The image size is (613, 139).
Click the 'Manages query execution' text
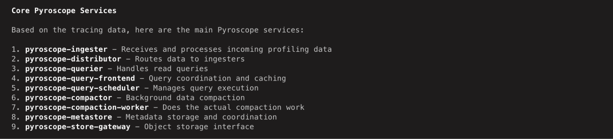point(206,88)
